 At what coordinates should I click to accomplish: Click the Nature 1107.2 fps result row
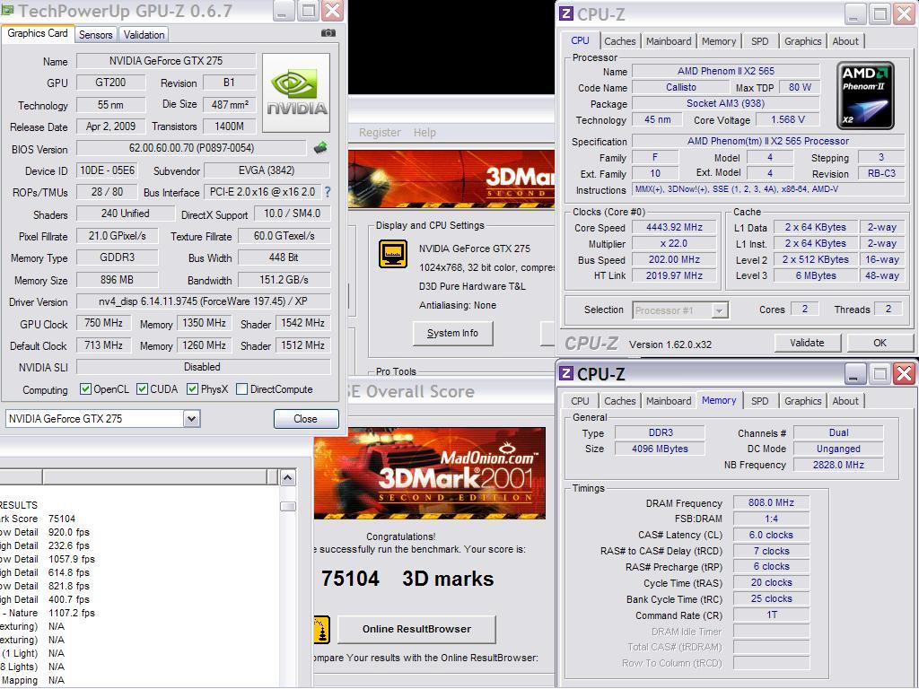point(47,613)
